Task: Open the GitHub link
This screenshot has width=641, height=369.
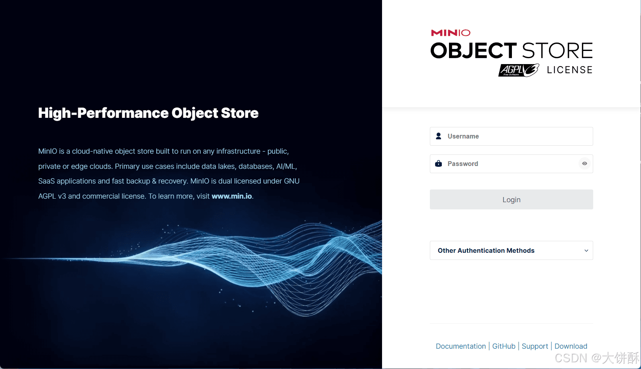Action: coord(504,346)
